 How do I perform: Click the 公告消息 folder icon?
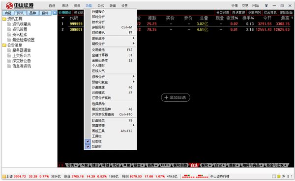click(x=4, y=45)
